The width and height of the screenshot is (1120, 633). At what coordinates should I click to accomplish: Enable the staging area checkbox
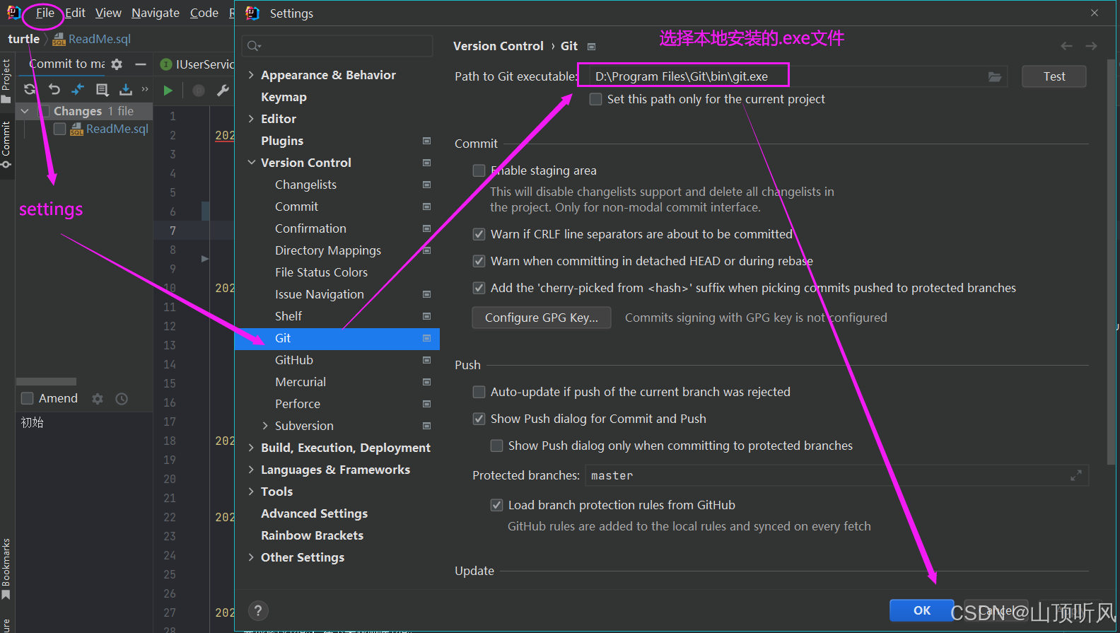[x=479, y=170]
